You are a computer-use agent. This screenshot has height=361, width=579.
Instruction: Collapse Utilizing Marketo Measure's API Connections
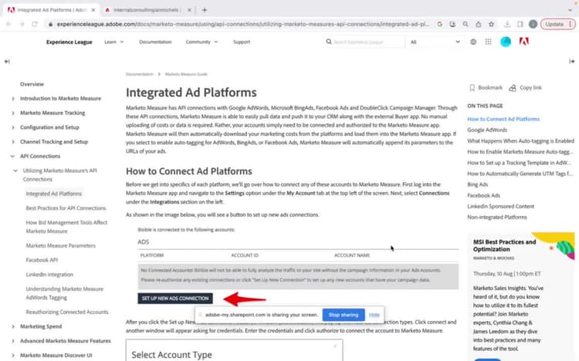click(x=15, y=170)
